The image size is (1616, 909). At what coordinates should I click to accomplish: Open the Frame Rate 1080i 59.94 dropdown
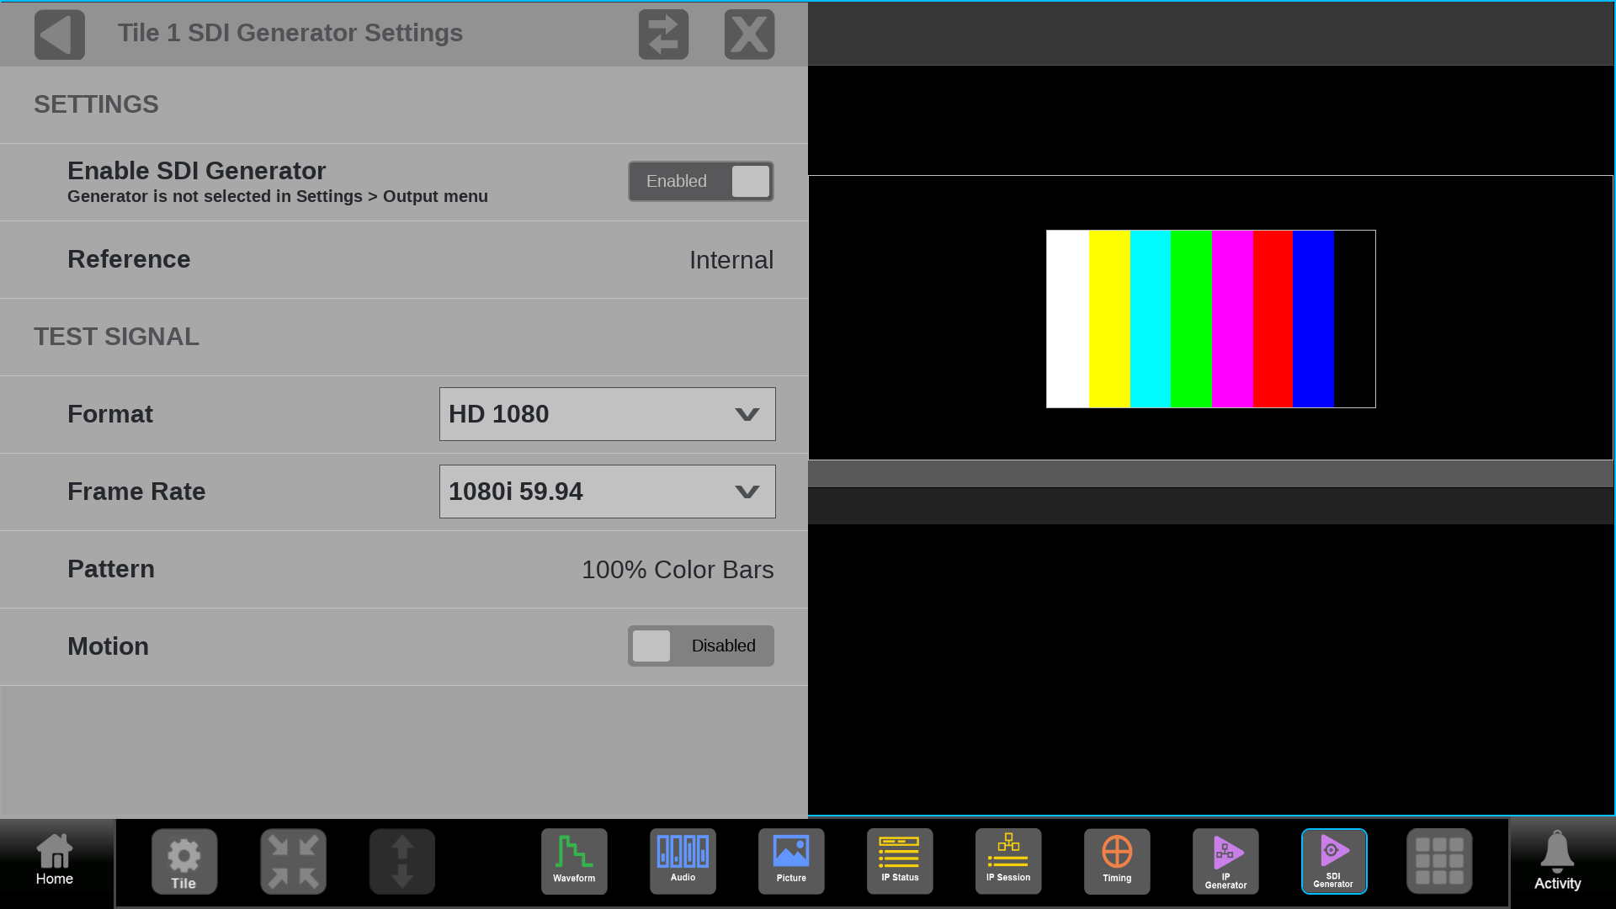(x=607, y=492)
